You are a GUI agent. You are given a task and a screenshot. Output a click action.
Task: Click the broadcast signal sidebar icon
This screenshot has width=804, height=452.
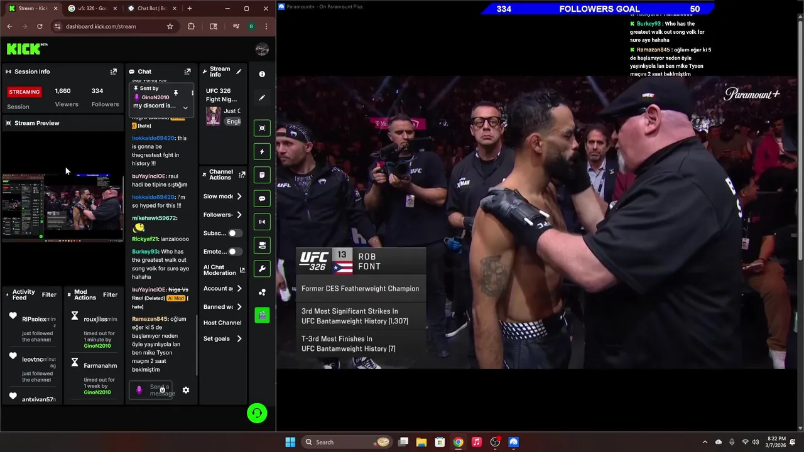click(x=262, y=222)
